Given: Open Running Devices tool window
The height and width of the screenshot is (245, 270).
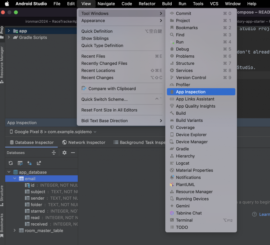Looking at the screenshot, I should point(201,199).
